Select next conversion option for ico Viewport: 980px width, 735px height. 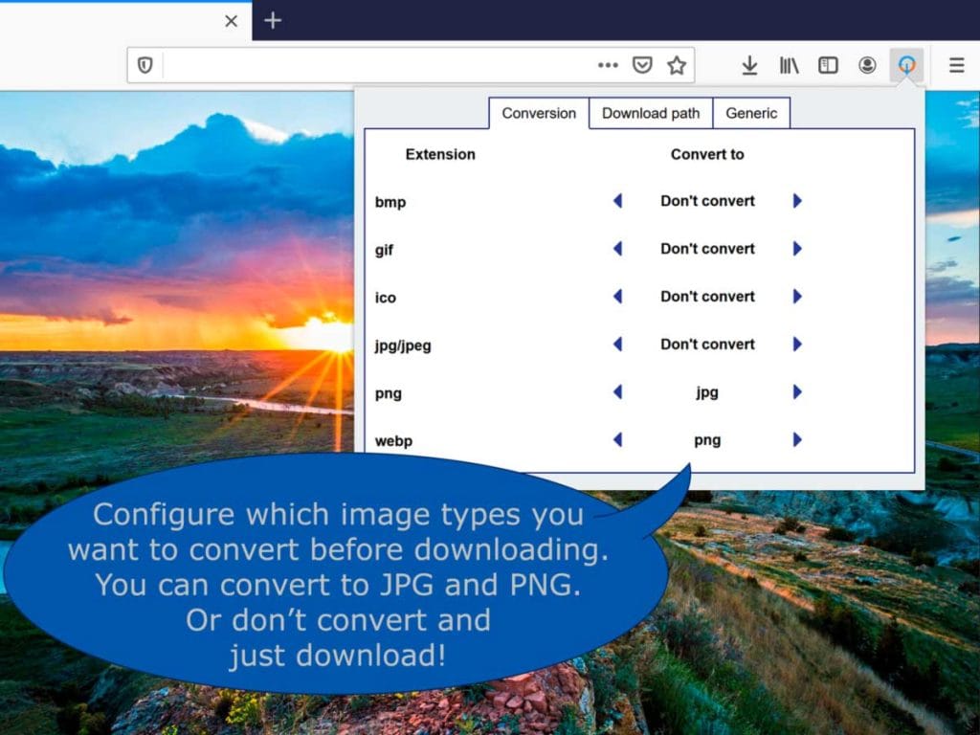797,297
